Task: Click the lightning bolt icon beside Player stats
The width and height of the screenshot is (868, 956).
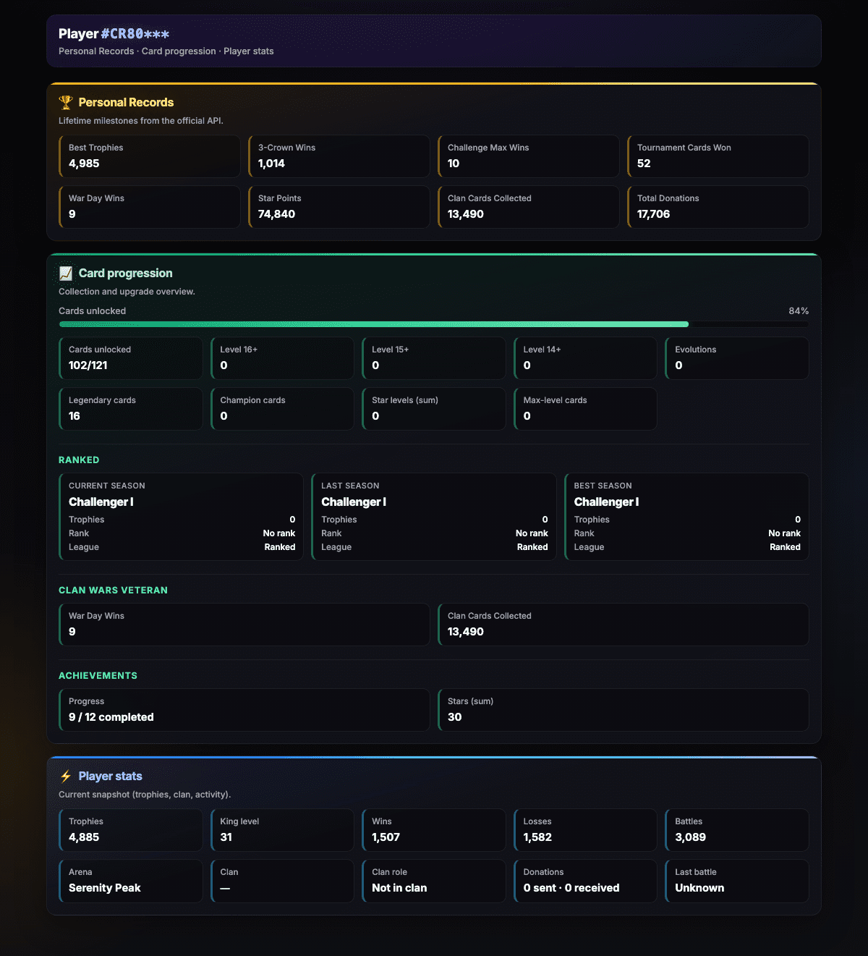Action: point(66,777)
